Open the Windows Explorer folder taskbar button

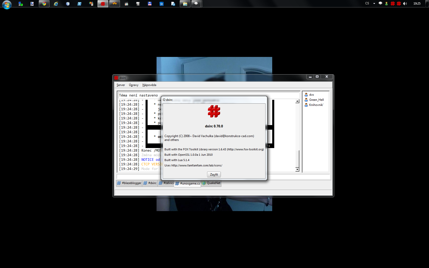[x=185, y=4]
